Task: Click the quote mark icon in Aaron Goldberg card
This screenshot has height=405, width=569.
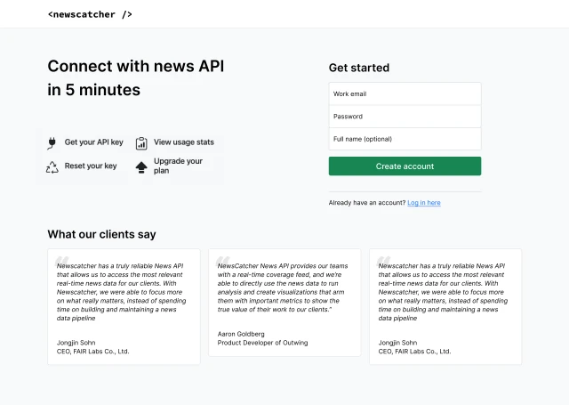Action: coord(223,261)
